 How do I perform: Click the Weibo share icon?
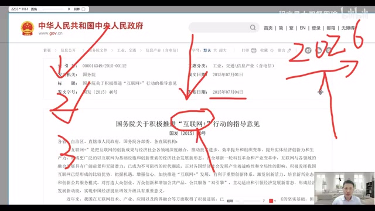point(308,50)
